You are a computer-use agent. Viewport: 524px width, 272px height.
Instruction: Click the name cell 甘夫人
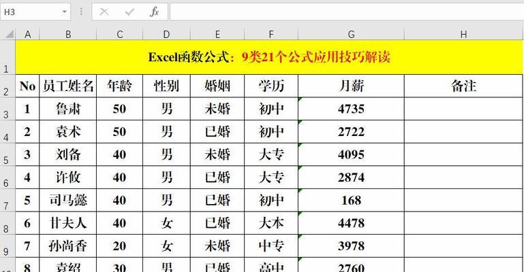[68, 223]
